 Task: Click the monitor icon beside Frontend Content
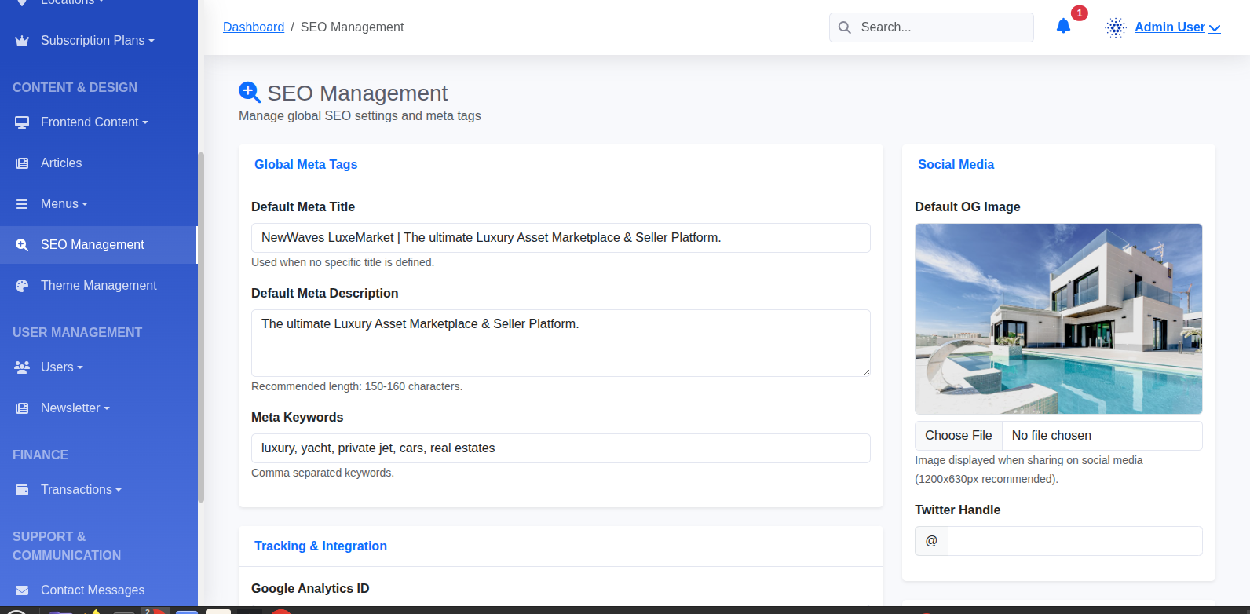point(22,122)
